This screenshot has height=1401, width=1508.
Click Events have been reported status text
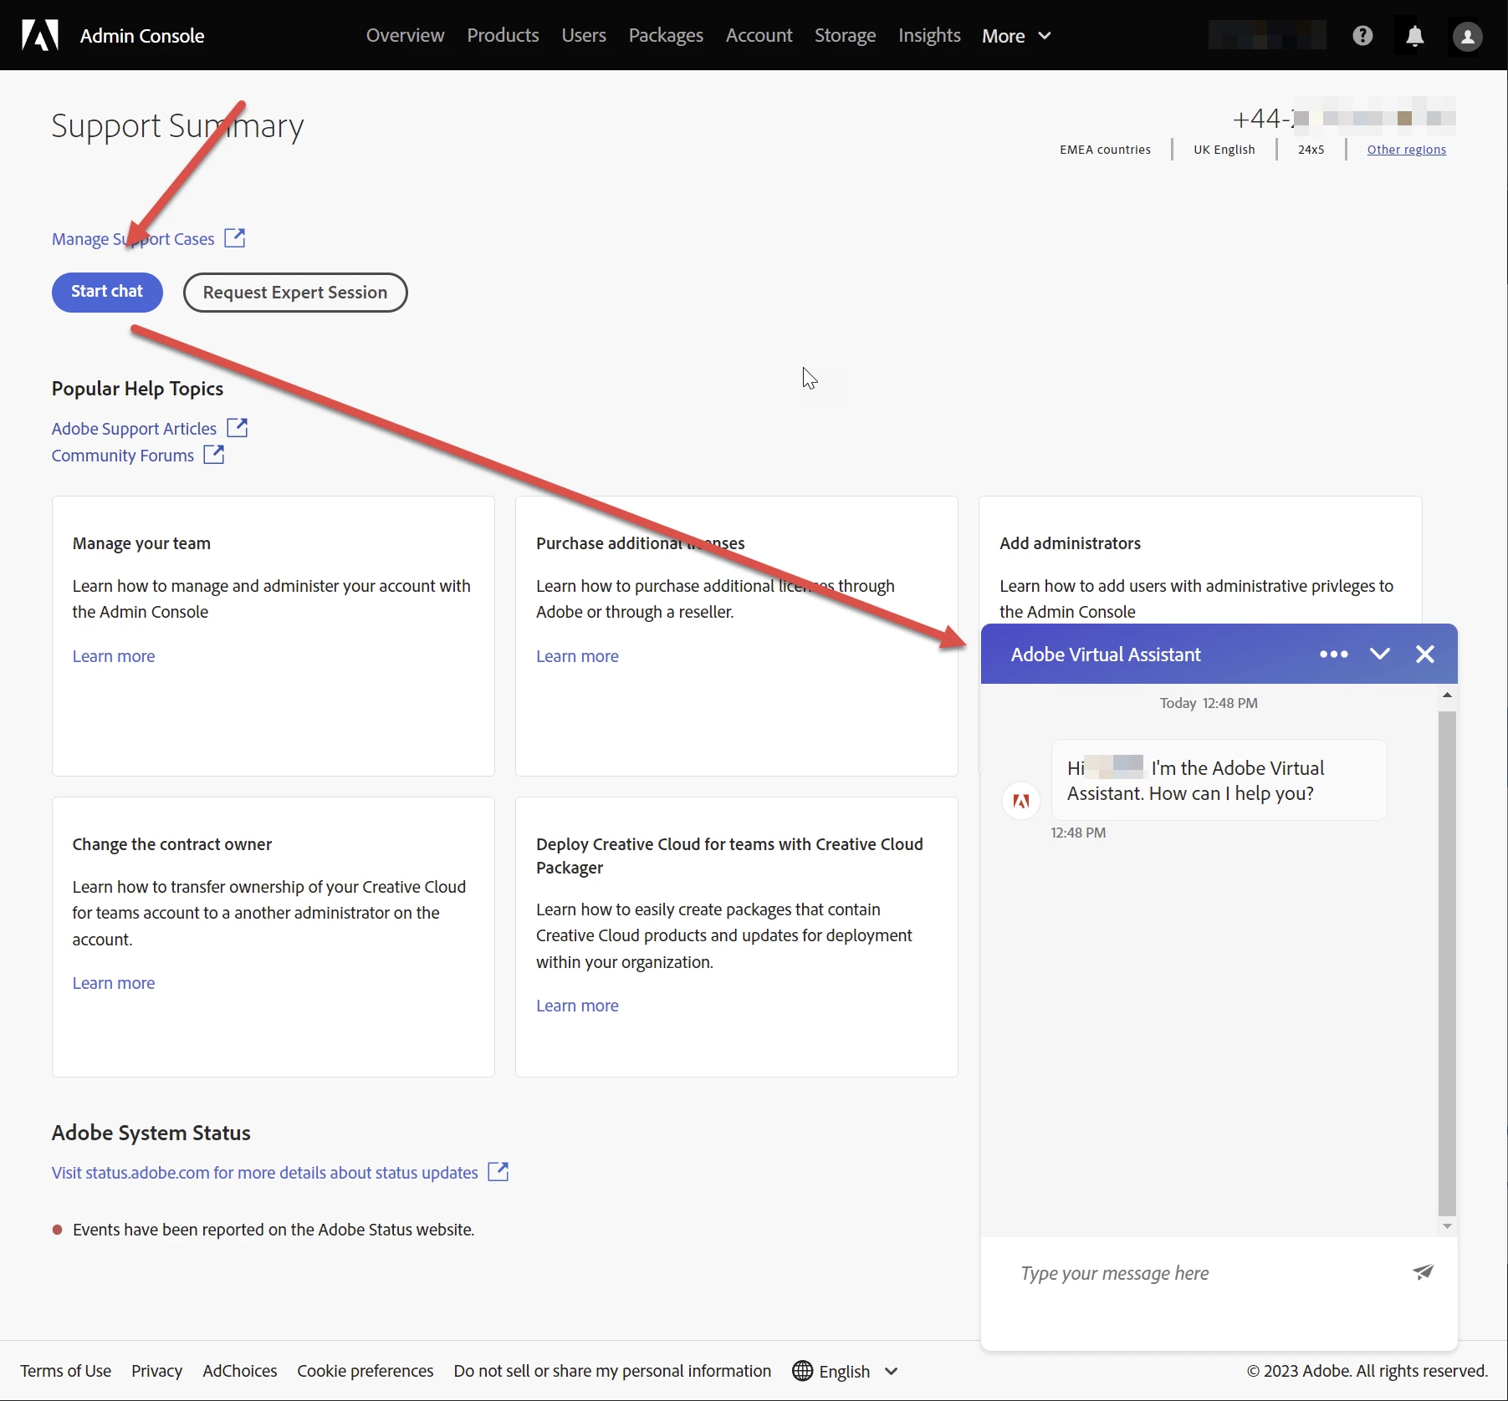tap(273, 1230)
